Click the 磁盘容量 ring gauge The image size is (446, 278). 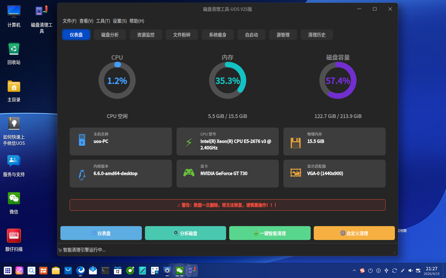point(338,80)
